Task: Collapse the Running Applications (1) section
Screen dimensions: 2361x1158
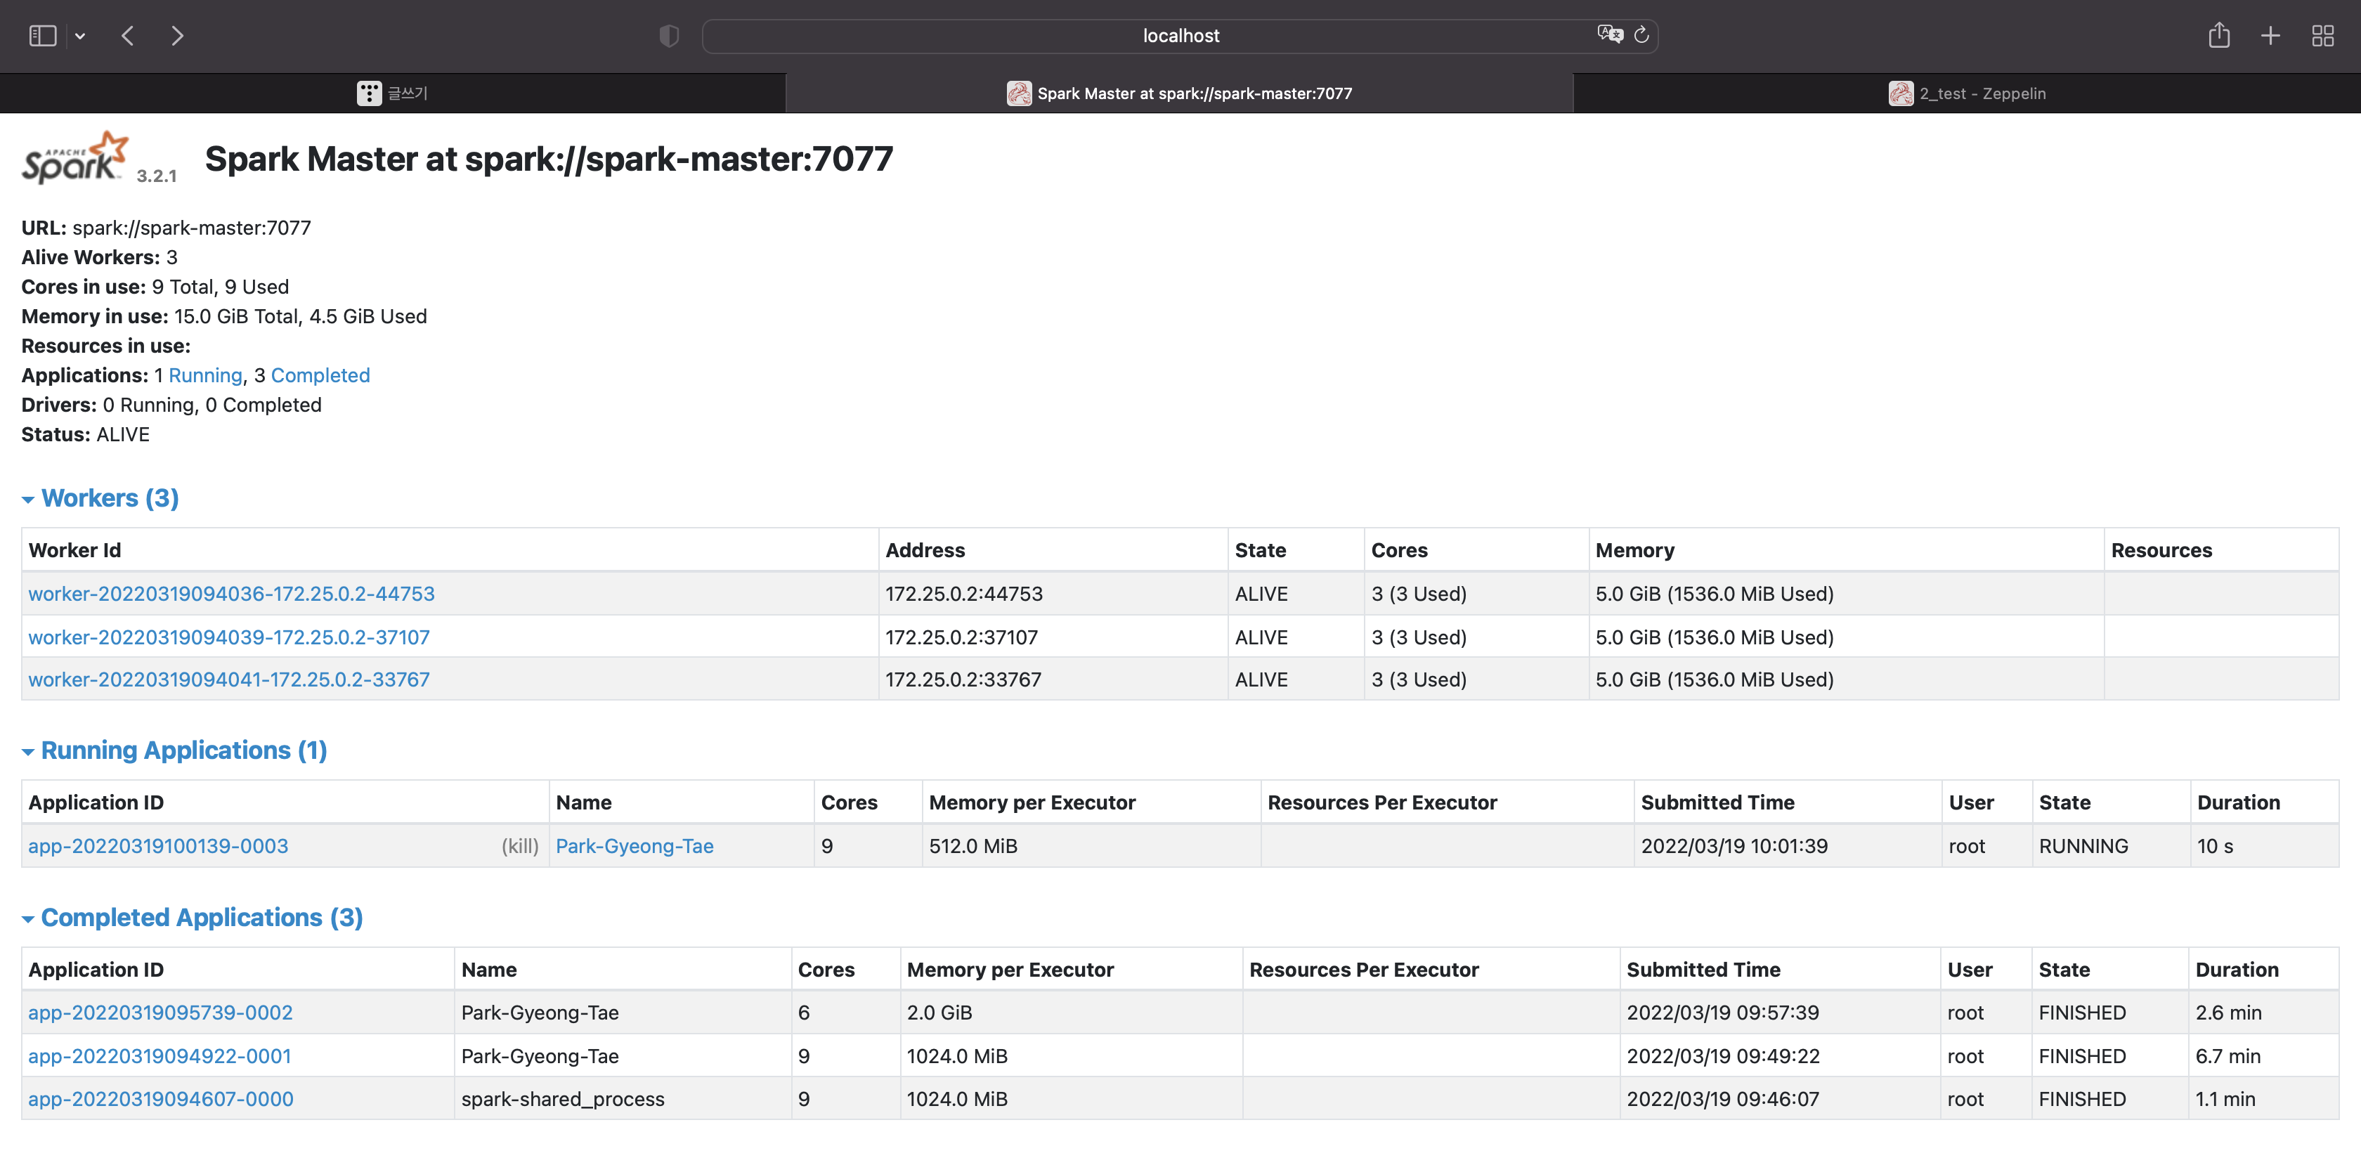Action: (174, 750)
